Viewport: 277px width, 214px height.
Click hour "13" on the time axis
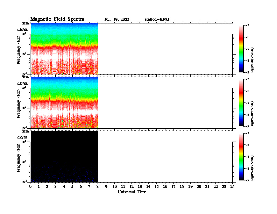[x=140, y=187]
